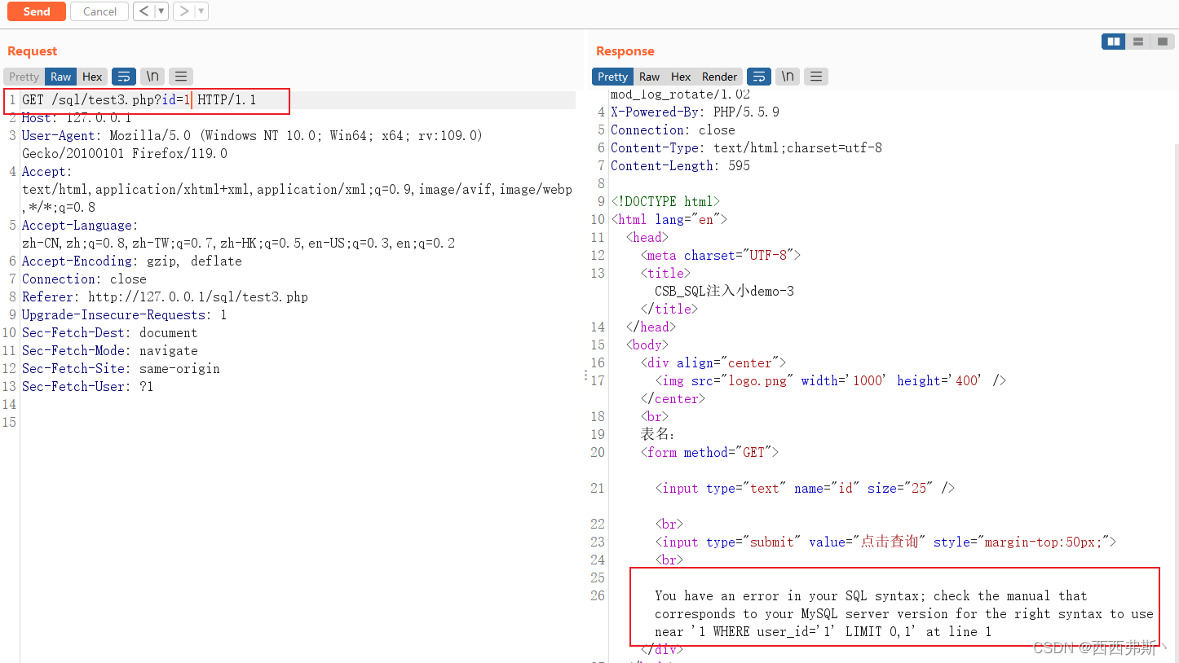
Task: Click the Sec-Fetch-Mode: navigate line
Action: (x=110, y=351)
